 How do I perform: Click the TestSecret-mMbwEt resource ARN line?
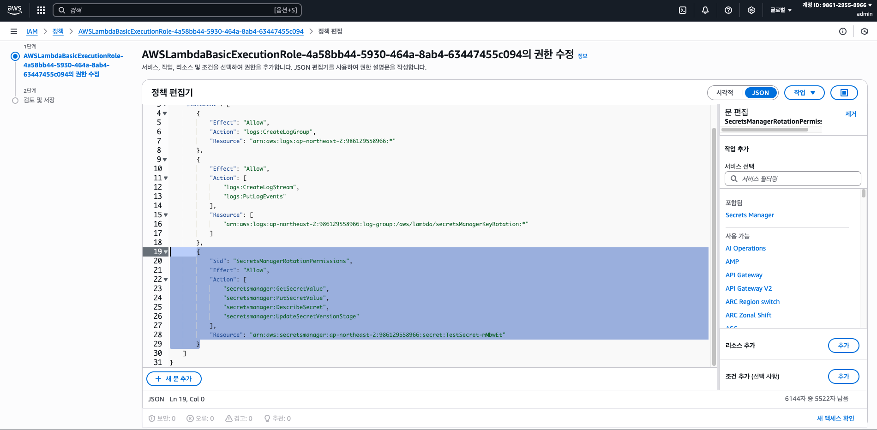click(378, 335)
